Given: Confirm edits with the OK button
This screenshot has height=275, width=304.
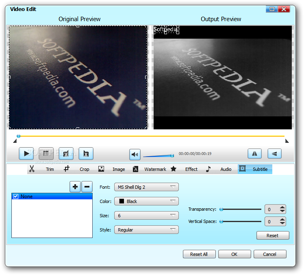Looking at the screenshot, I should [x=235, y=254].
